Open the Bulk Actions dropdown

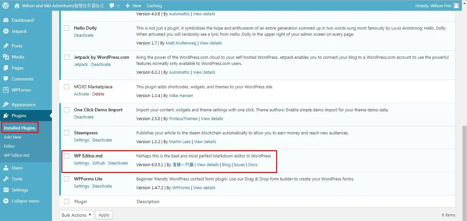point(76,215)
